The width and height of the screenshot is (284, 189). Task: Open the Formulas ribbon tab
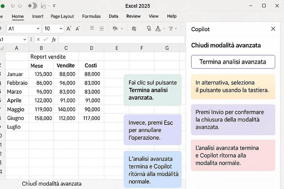(x=91, y=16)
